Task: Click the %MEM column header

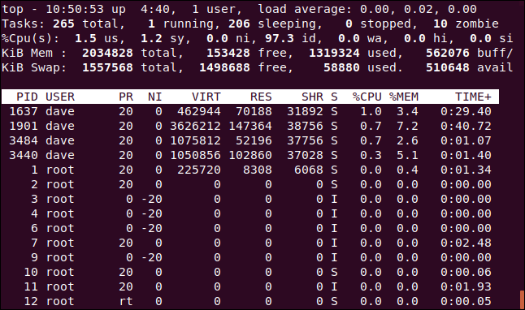Action: pyautogui.click(x=404, y=97)
